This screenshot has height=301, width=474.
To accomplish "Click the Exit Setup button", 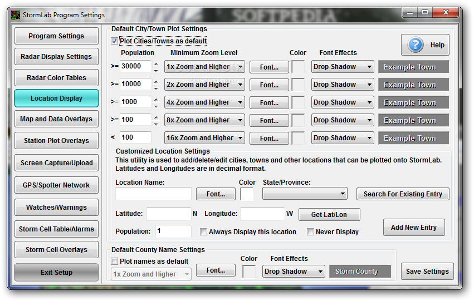I will point(56,272).
